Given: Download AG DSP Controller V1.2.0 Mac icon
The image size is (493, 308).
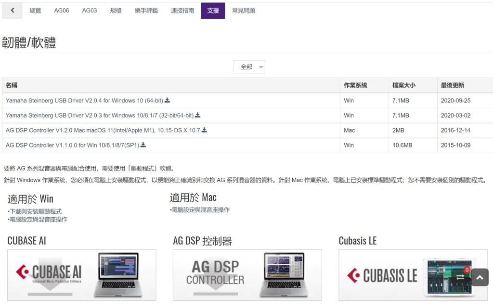Looking at the screenshot, I should tap(204, 130).
